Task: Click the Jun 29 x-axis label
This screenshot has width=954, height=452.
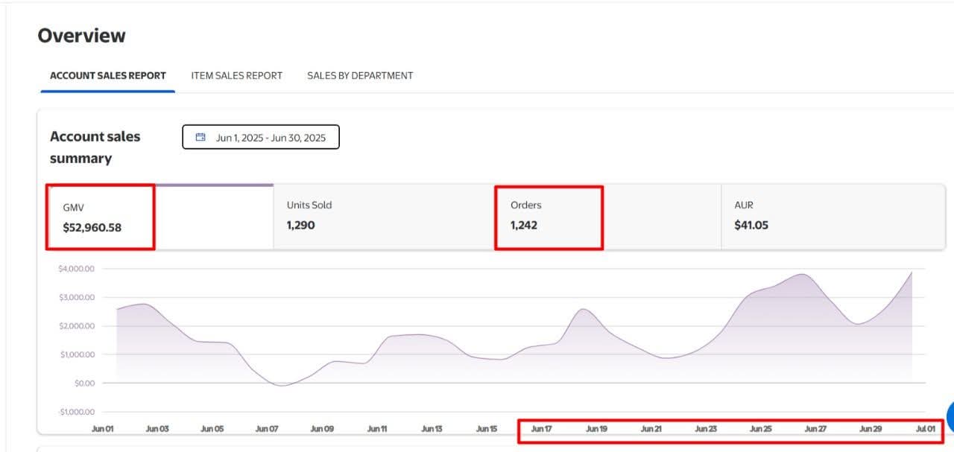Action: (871, 429)
